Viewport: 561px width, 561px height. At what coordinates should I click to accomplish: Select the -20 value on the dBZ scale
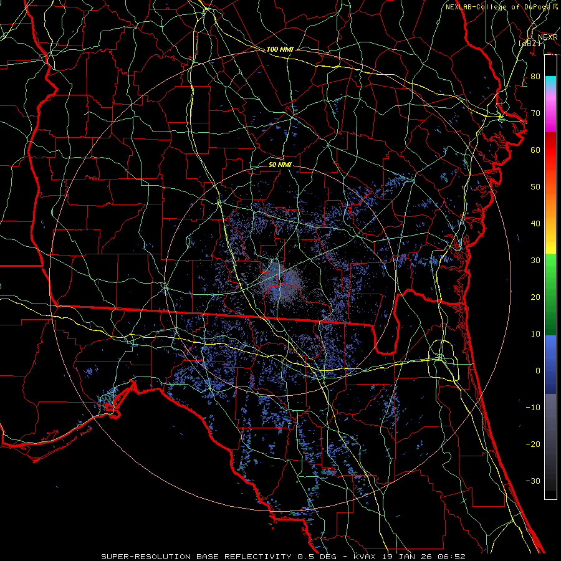point(533,444)
